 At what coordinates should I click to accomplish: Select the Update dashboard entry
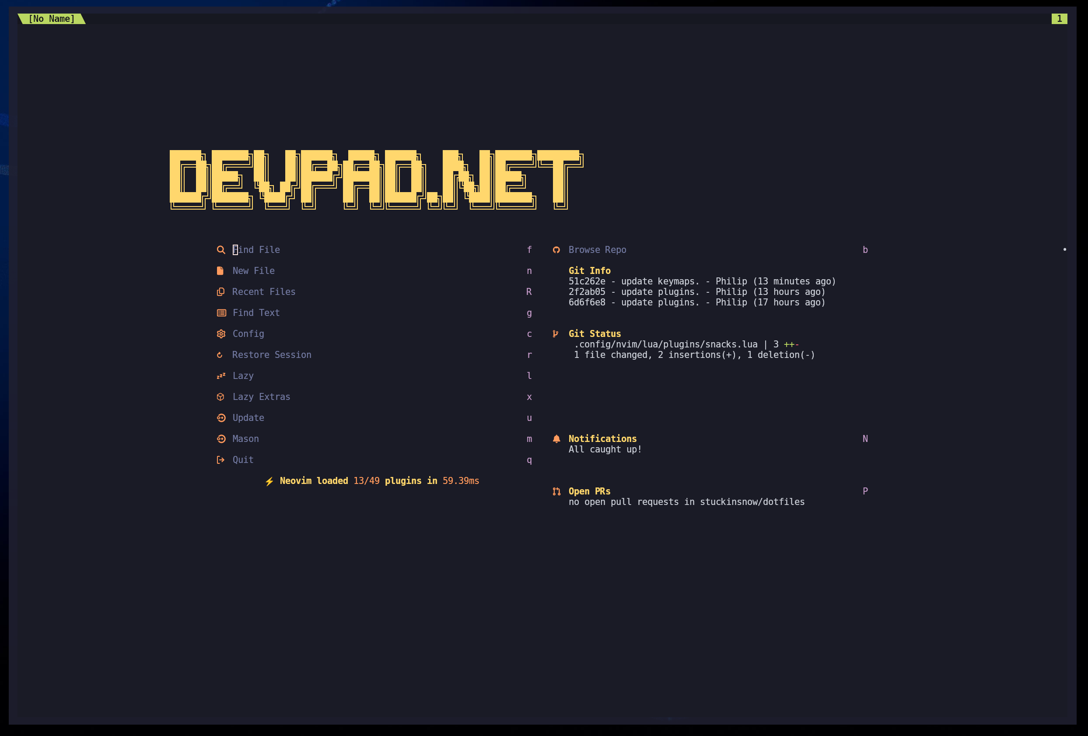click(x=248, y=417)
